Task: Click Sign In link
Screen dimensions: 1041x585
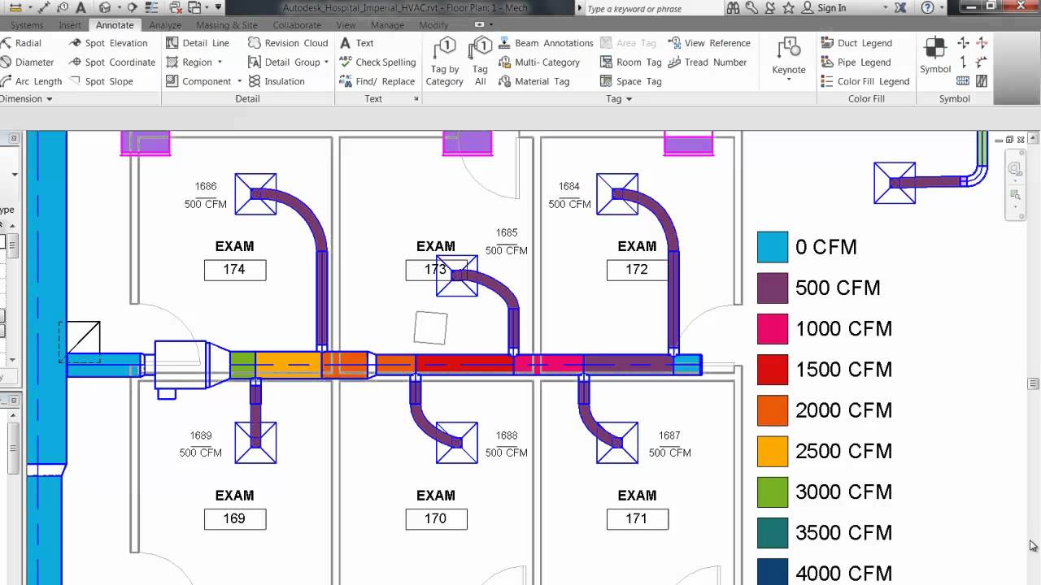Action: [x=831, y=8]
